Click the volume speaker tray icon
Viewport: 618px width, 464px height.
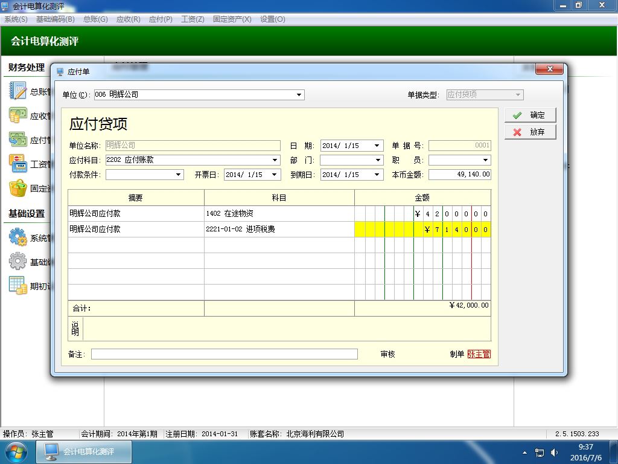(x=555, y=452)
